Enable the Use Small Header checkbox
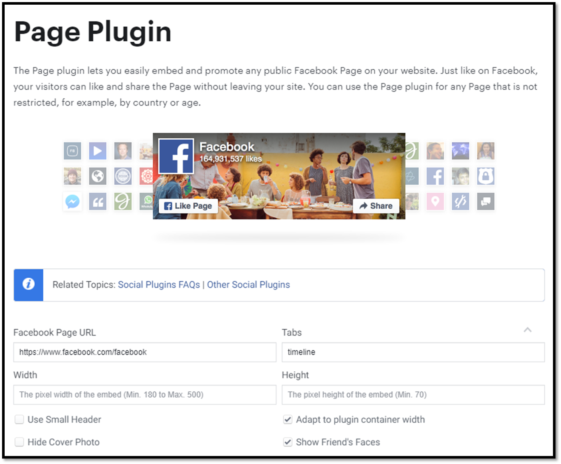The width and height of the screenshot is (561, 464). [x=19, y=420]
